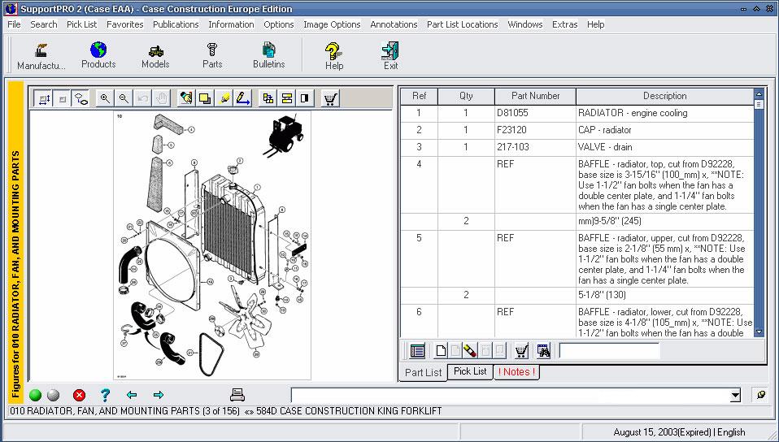Select the pencil line drawing tool
The height and width of the screenshot is (442, 779).
243,99
